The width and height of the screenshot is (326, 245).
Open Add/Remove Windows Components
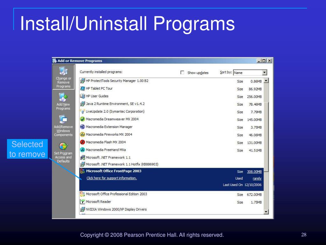tap(63, 126)
